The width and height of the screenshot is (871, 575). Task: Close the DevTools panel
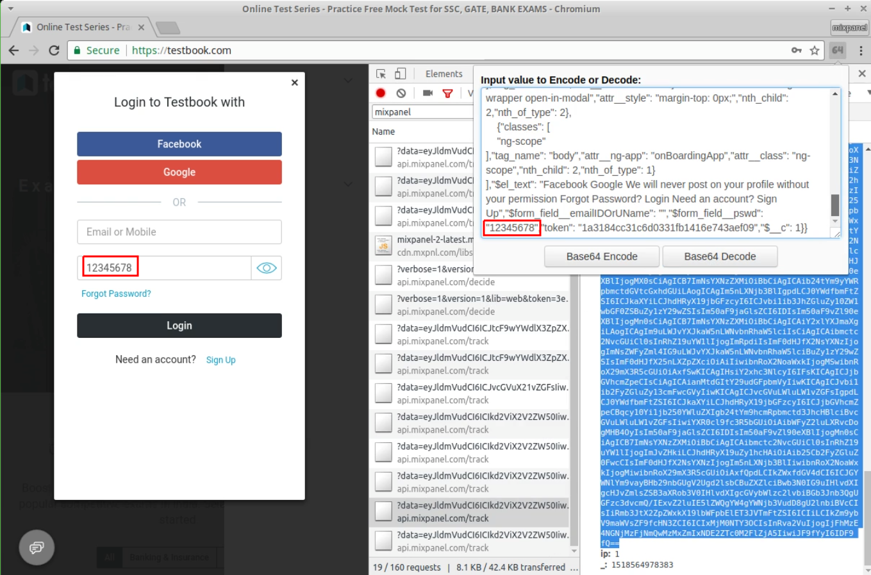[862, 74]
